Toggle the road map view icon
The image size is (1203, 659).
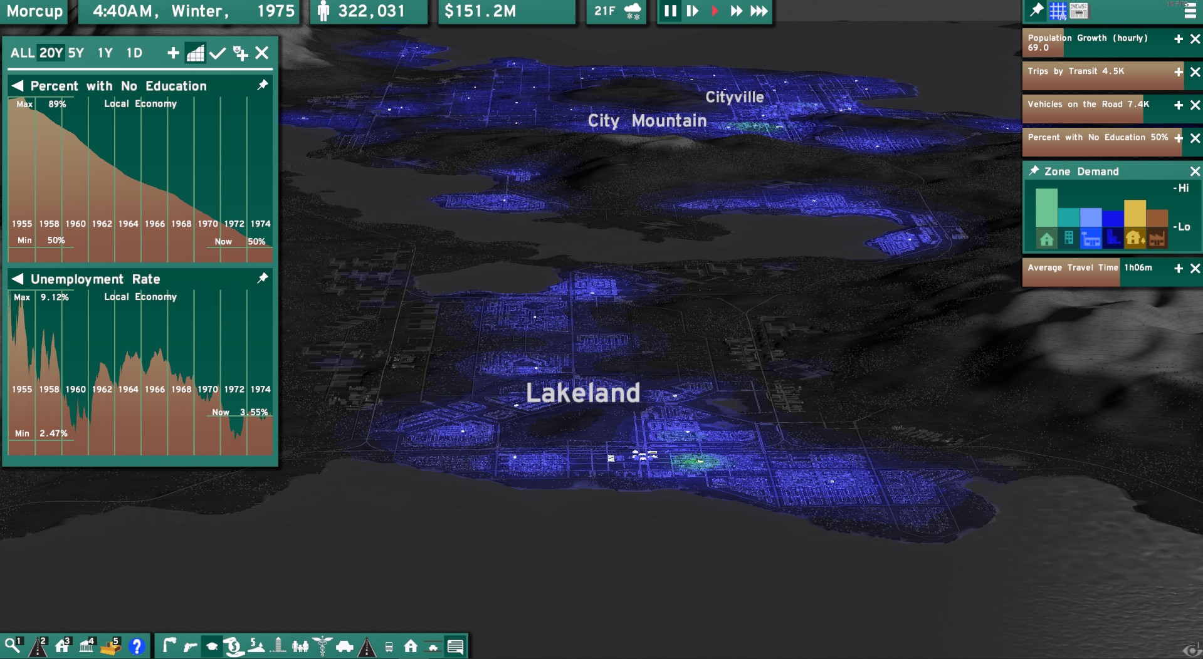pos(367,646)
